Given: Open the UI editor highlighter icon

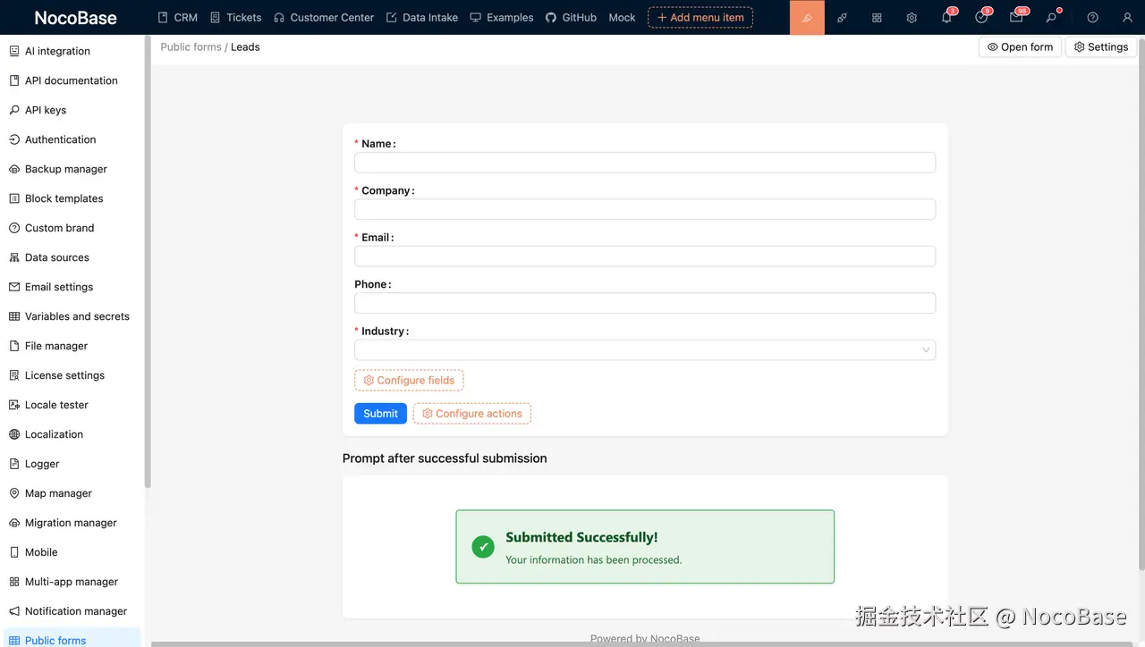Looking at the screenshot, I should point(806,17).
